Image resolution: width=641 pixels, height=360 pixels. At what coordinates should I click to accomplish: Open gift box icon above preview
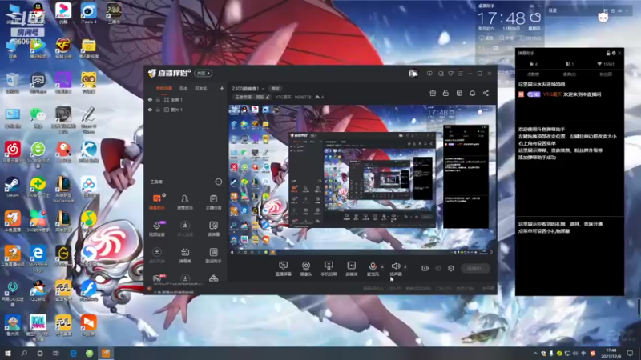coord(433,93)
